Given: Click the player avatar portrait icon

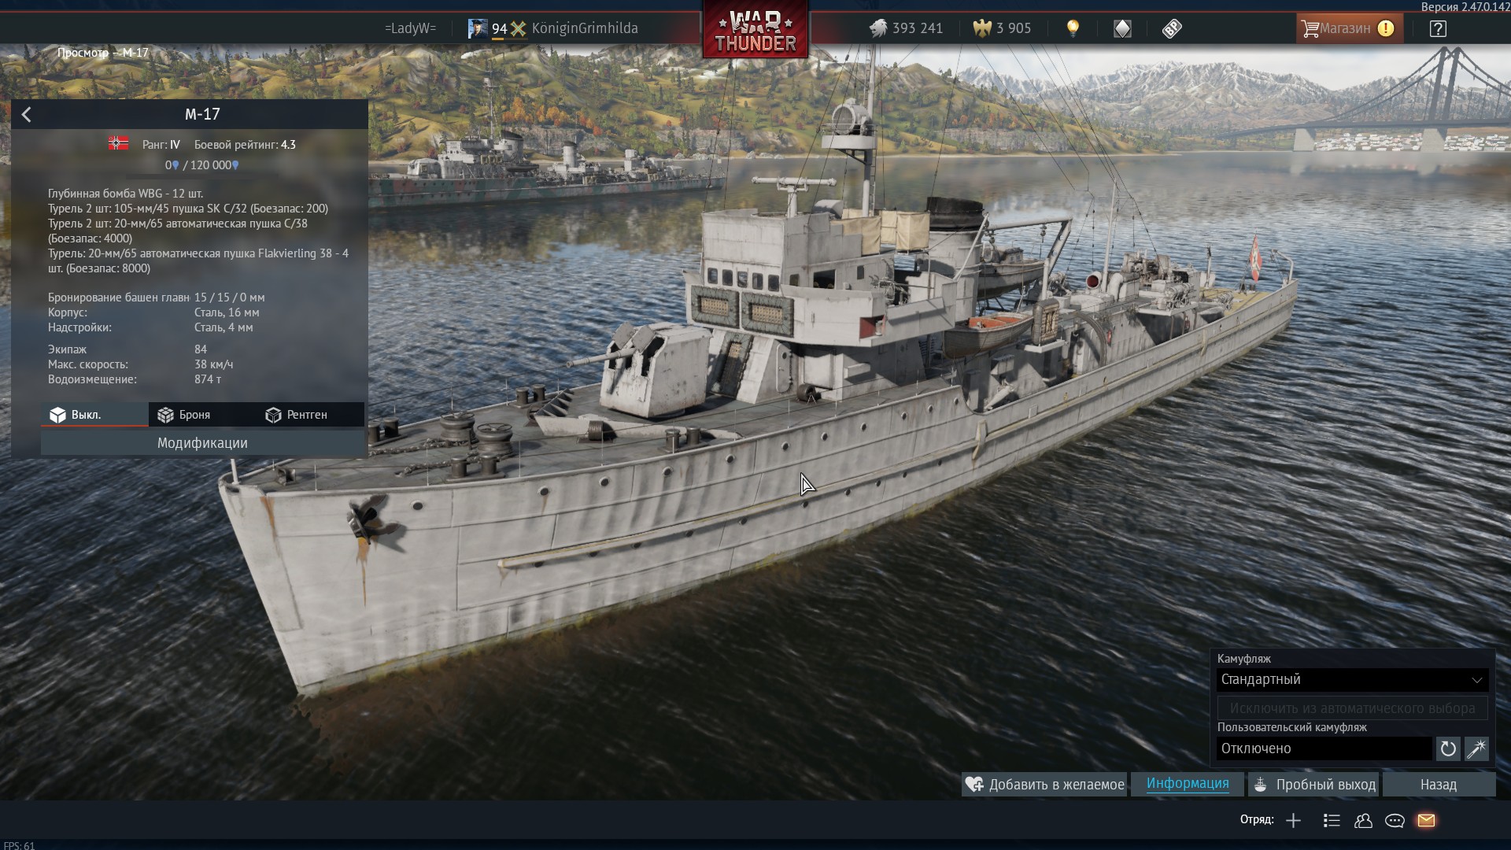Looking at the screenshot, I should 478,28.
